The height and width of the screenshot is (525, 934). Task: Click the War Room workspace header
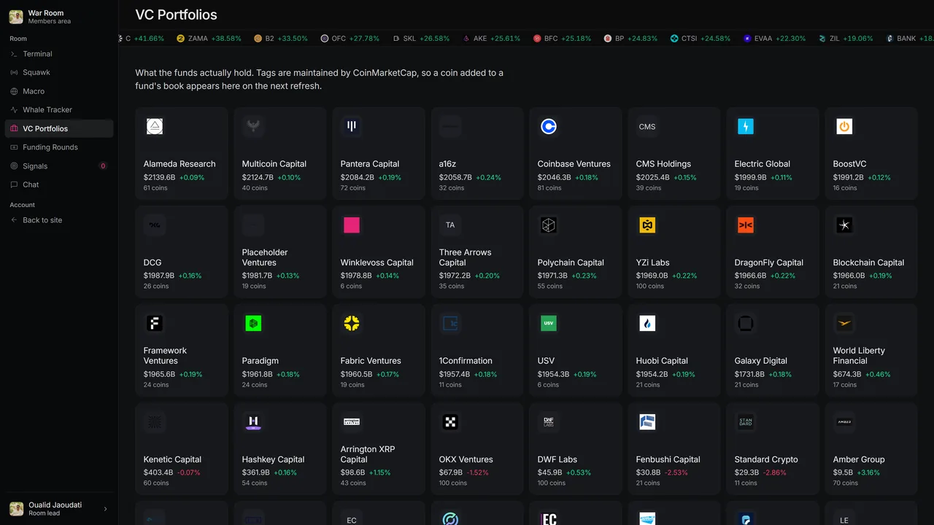pos(59,17)
